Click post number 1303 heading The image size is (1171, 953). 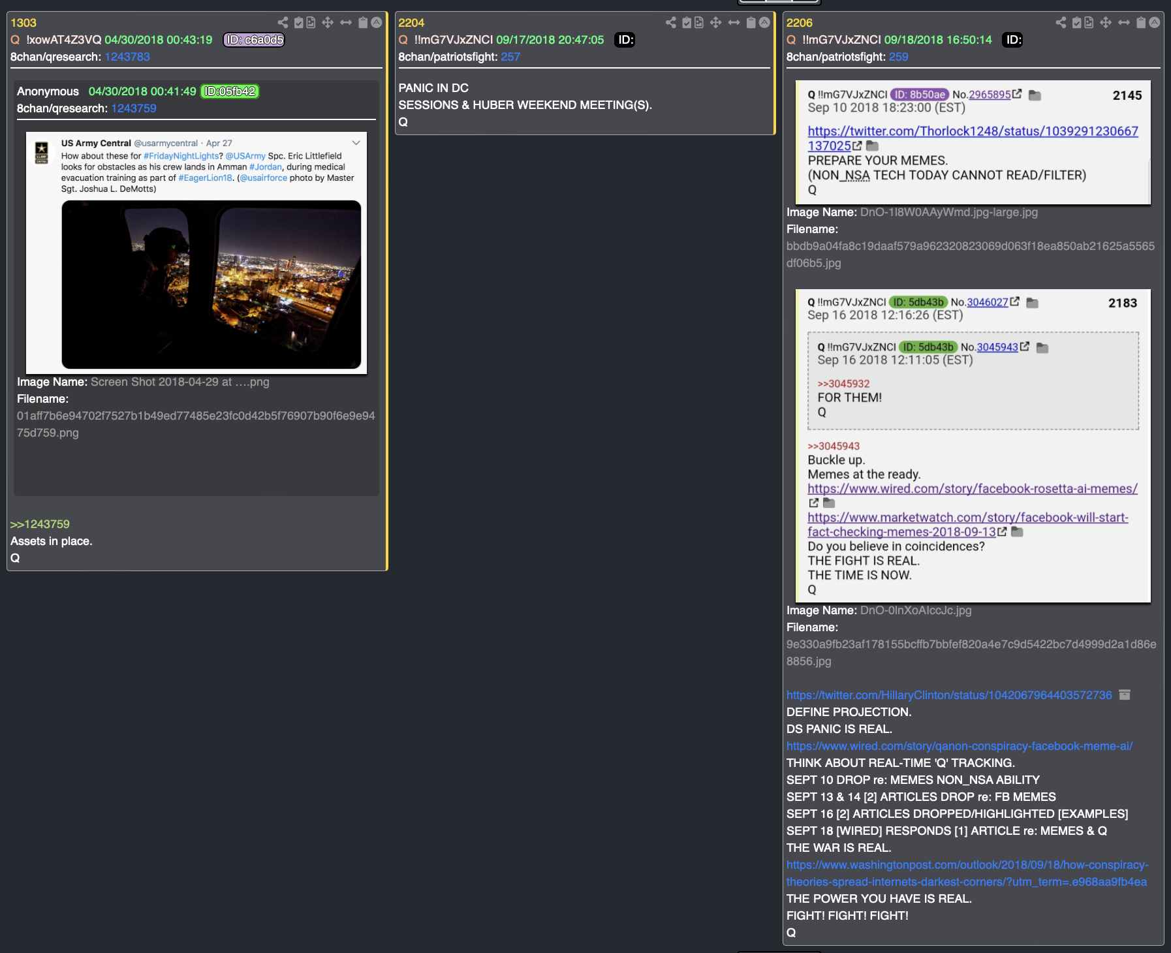(23, 23)
